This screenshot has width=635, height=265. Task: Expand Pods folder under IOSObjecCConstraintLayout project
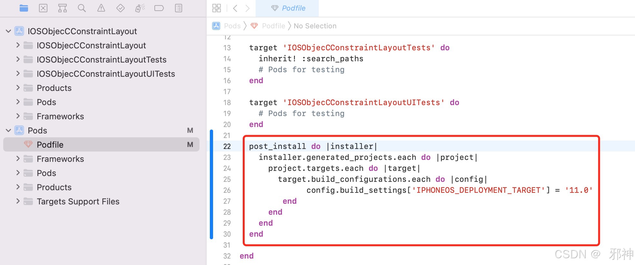(x=18, y=102)
